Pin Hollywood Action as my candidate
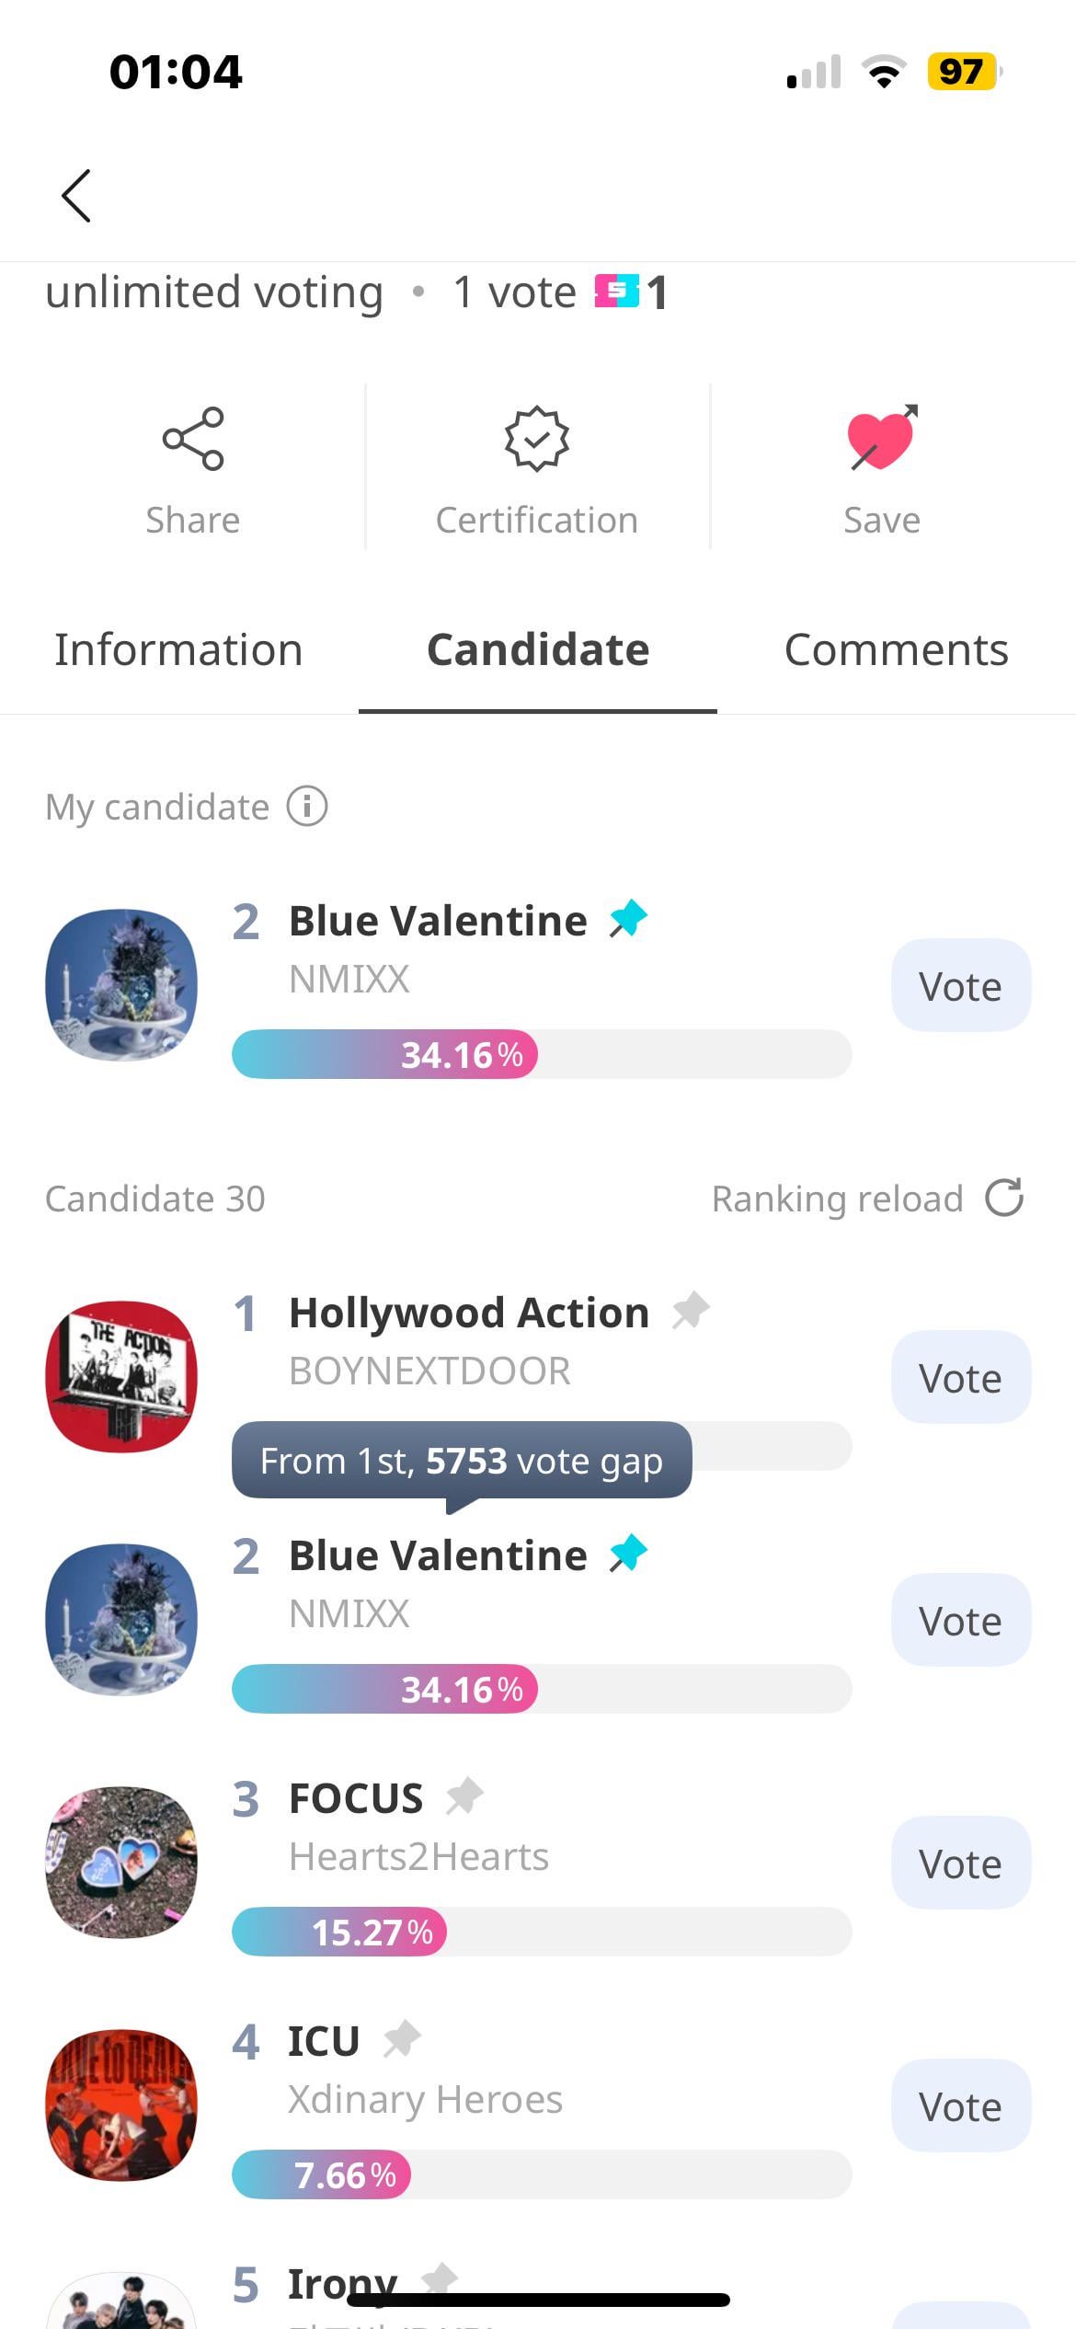 pyautogui.click(x=691, y=1311)
